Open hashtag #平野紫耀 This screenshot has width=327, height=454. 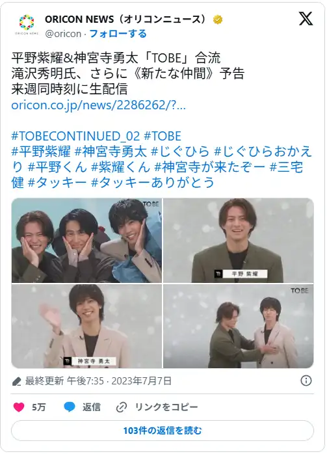pyautogui.click(x=41, y=152)
